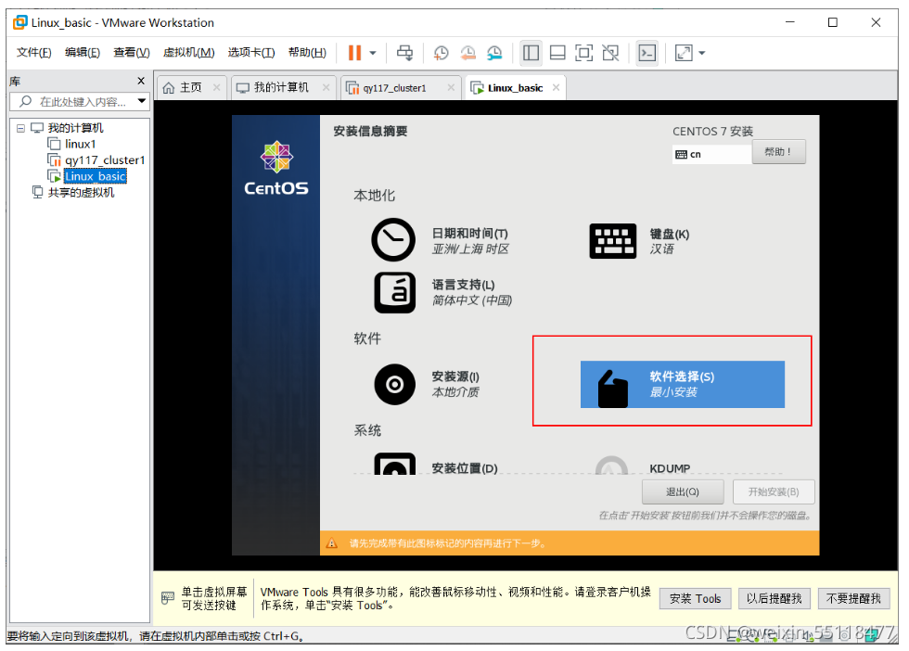Click the cn keyboard layout indicator
909x651 pixels.
coord(712,154)
